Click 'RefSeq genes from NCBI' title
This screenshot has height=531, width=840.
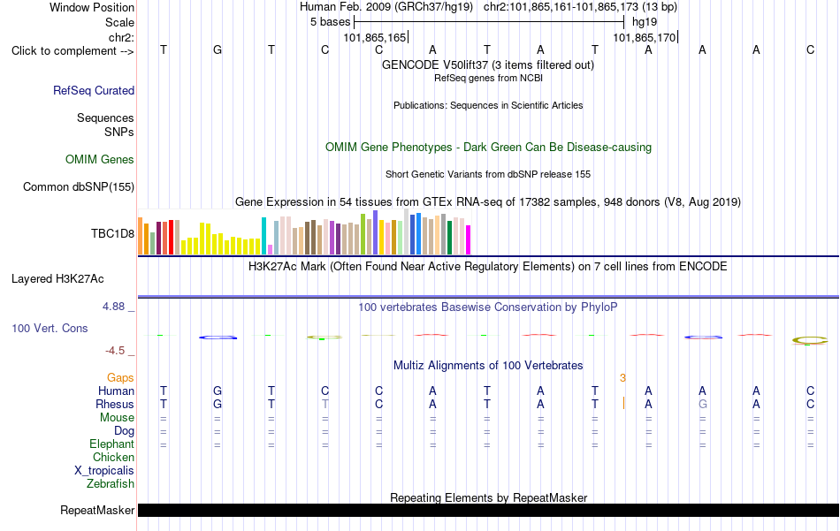pos(489,78)
